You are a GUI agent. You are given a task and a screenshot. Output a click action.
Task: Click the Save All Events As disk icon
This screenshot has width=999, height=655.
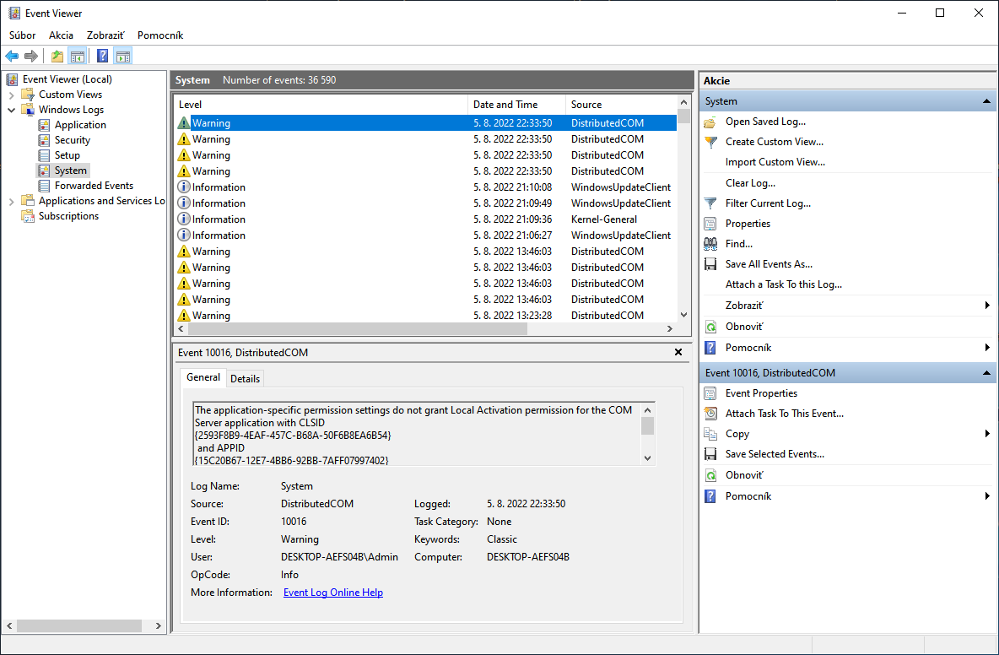click(710, 264)
